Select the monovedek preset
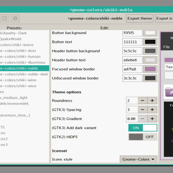Screen dimensions: 173x173 (25, 104)
